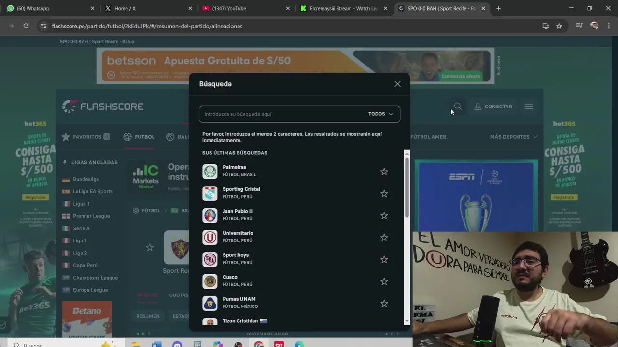Switch to Home / X browser tab

[x=148, y=8]
